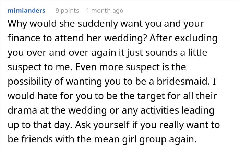Click the word "excluding" in the comment
This screenshot has height=149, width=240.
coord(196,38)
